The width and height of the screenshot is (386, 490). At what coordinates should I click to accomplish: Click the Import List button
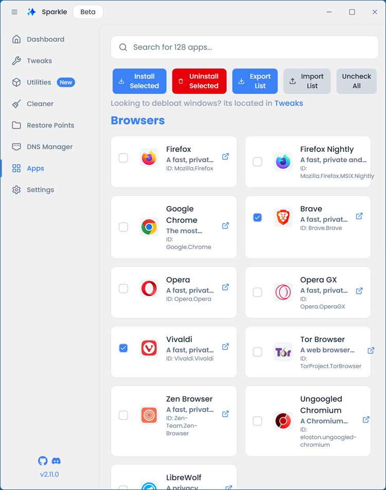pos(307,81)
